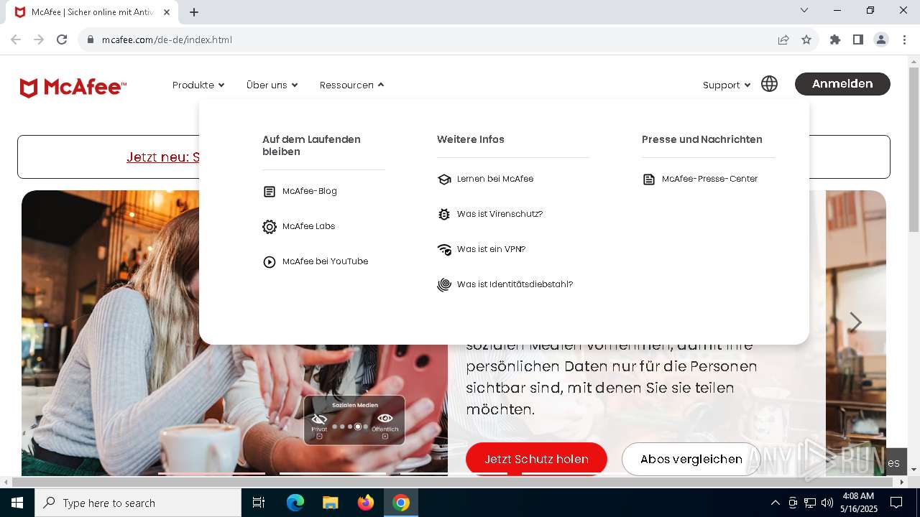The height and width of the screenshot is (517, 920).
Task: Bookmark this page with star icon
Action: click(x=806, y=39)
